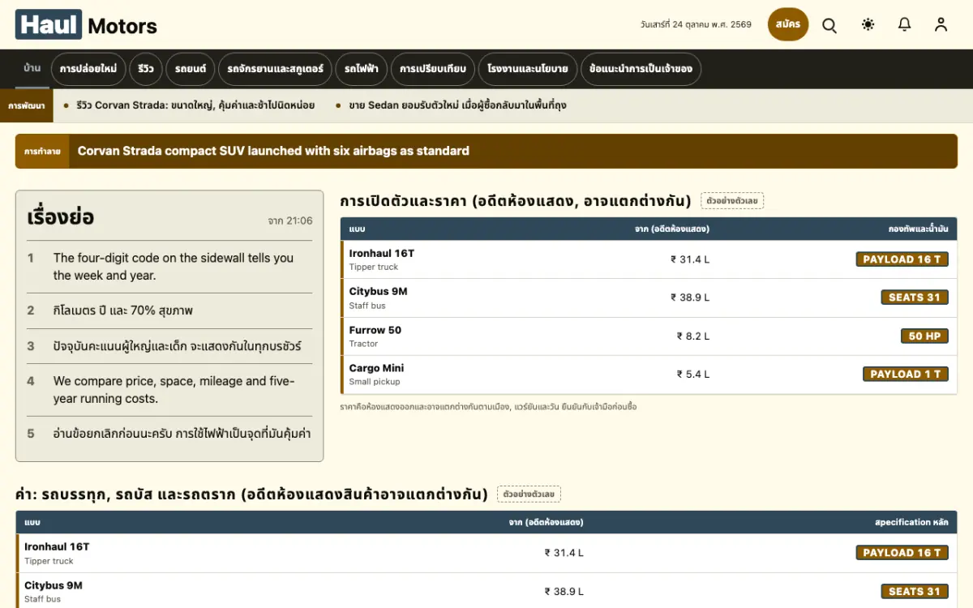Click the Furrow 50 tractor row name
This screenshot has width=973, height=608.
tap(375, 330)
